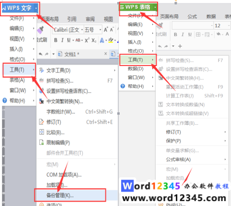Click the help question icon in Writer menu
Viewport: 231px width, 206px height.
tap(5, 101)
